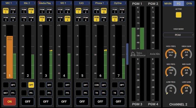Open OPT options for MIC 1
This screenshot has width=196, height=108.
[13, 85]
